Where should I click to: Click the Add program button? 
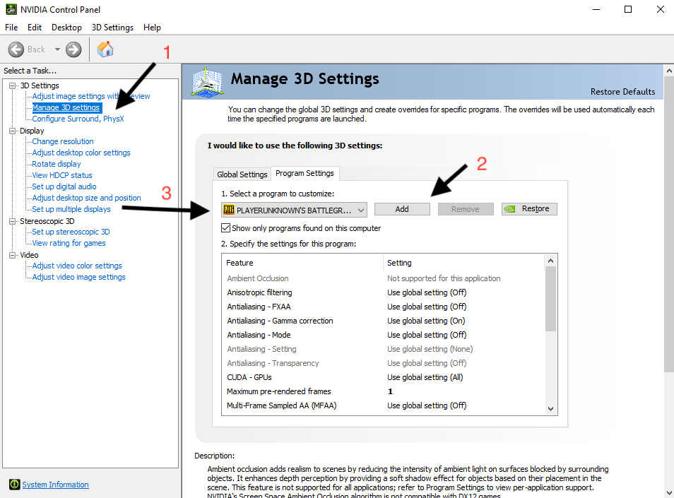[402, 209]
